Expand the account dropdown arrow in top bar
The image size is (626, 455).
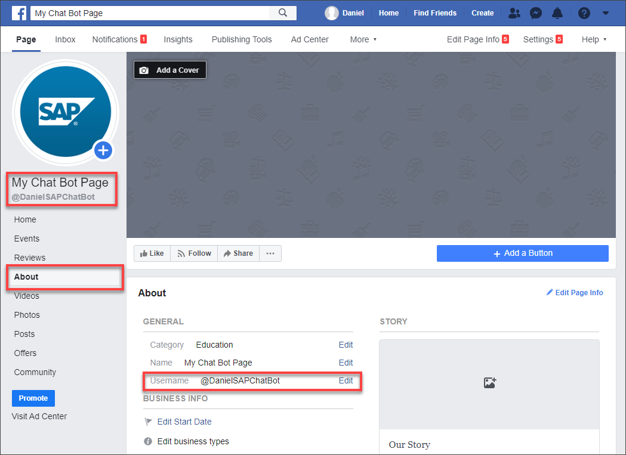point(606,13)
